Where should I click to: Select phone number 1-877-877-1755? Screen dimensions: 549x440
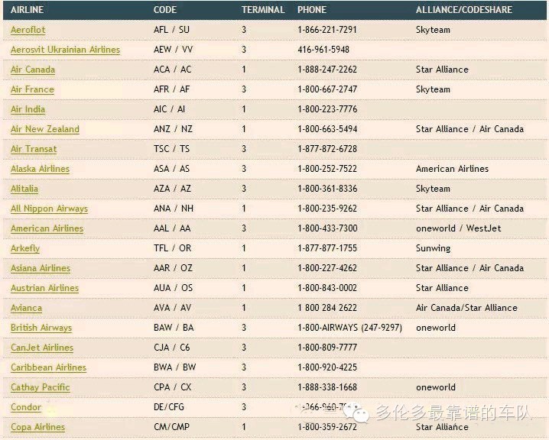pyautogui.click(x=327, y=248)
